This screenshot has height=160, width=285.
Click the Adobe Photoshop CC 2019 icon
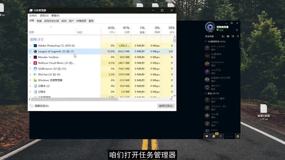coord(35,45)
